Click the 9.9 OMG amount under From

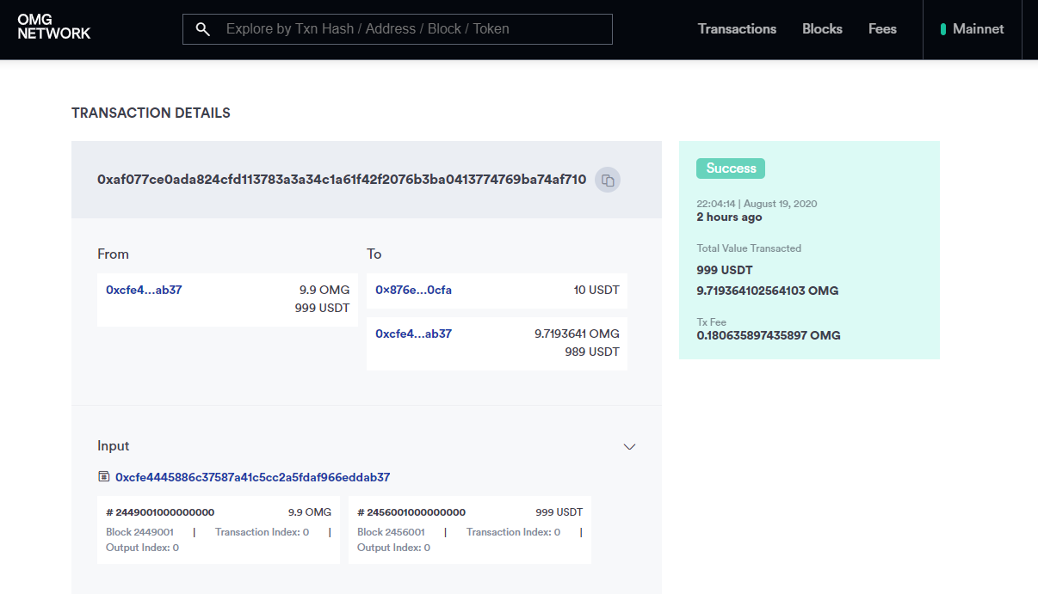tap(324, 290)
